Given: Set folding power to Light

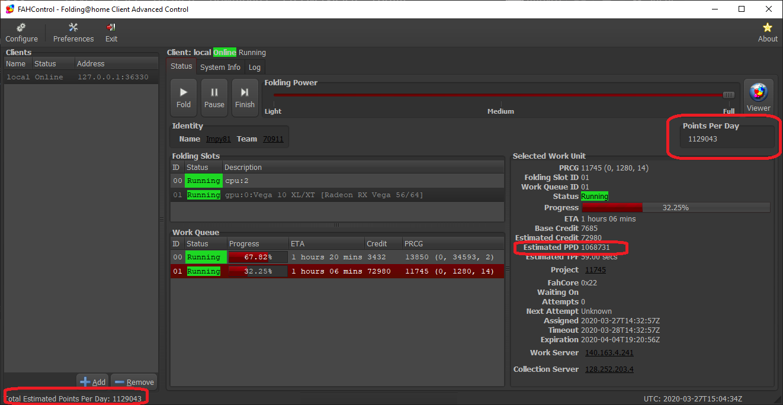Looking at the screenshot, I should pyautogui.click(x=273, y=111).
